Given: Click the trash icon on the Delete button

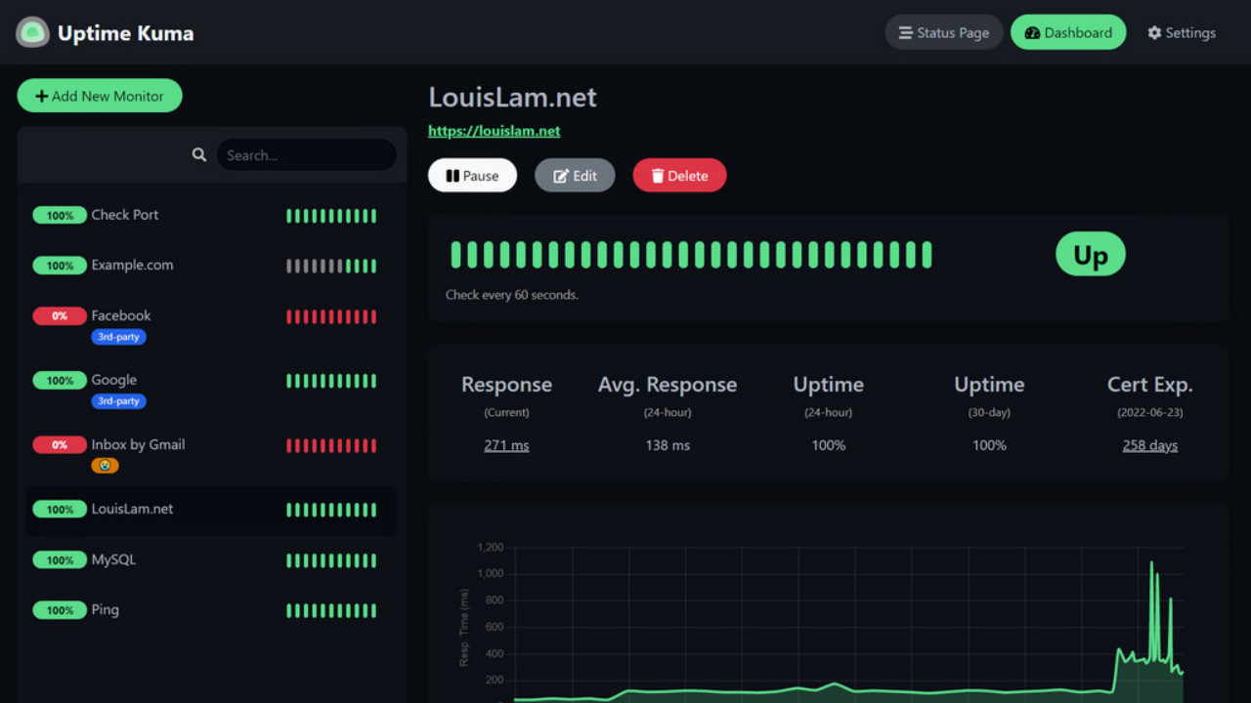Looking at the screenshot, I should coord(657,175).
